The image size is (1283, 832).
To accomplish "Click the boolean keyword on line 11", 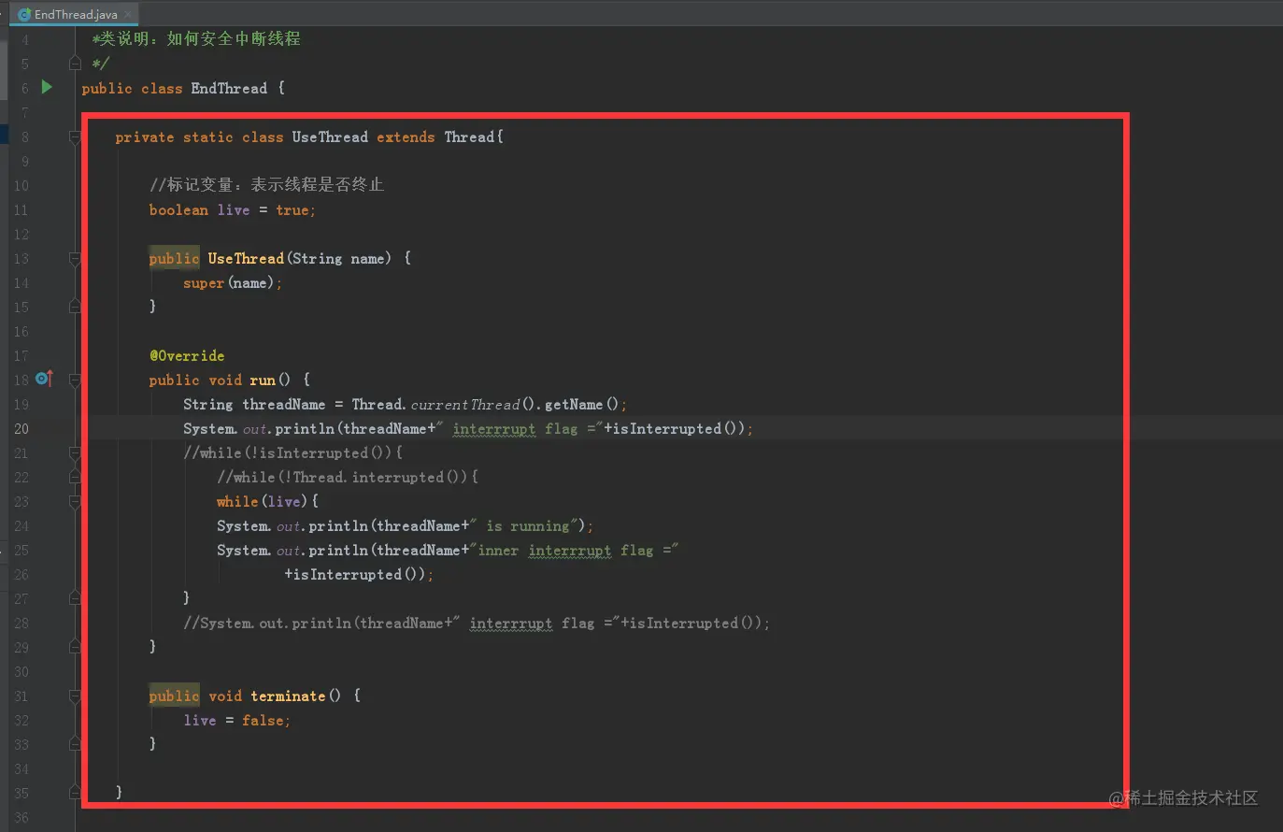I will coord(178,209).
